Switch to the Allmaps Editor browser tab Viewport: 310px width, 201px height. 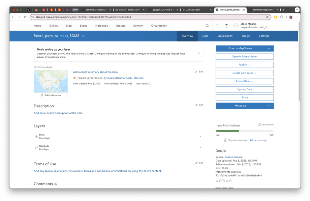[x=193, y=10]
